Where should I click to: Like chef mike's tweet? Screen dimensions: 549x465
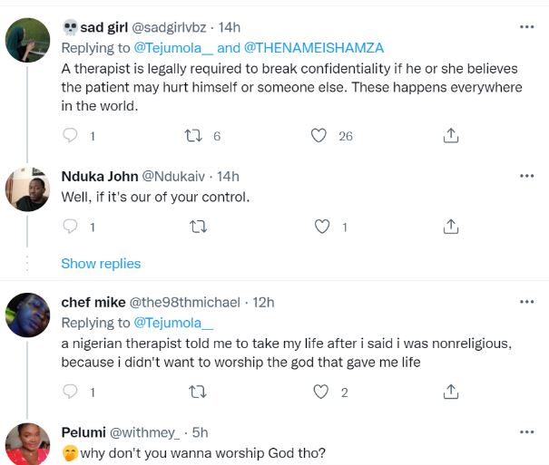tap(319, 392)
